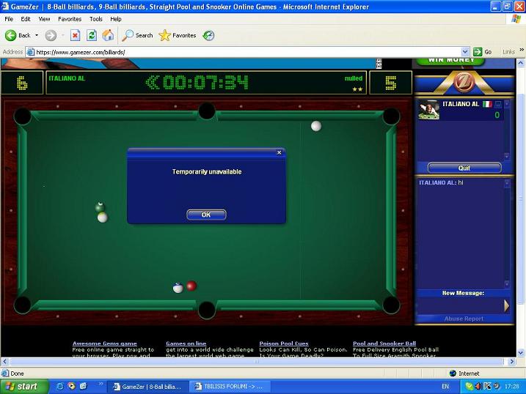Click the third quick launch icon
The width and height of the screenshot is (526, 394).
click(83, 386)
